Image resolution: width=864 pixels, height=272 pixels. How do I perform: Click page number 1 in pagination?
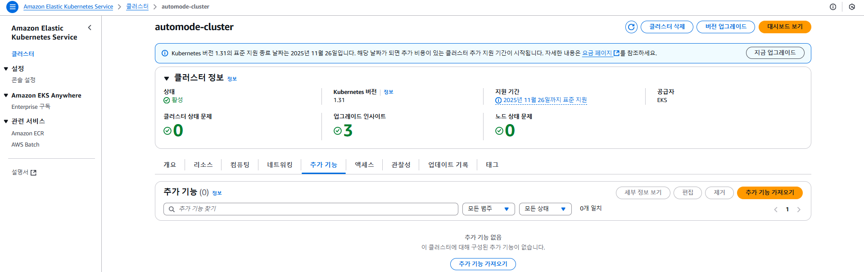787,210
